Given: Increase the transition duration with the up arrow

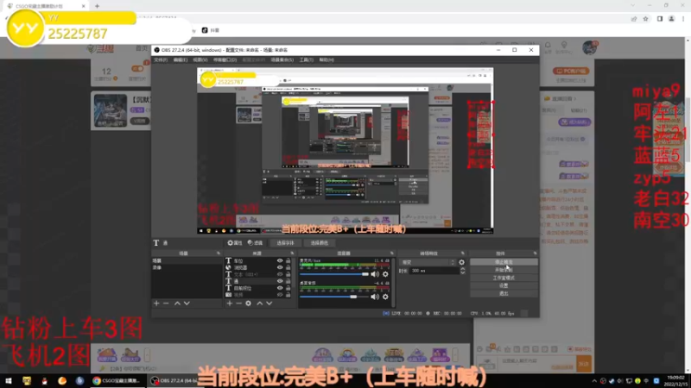Looking at the screenshot, I should coord(462,269).
